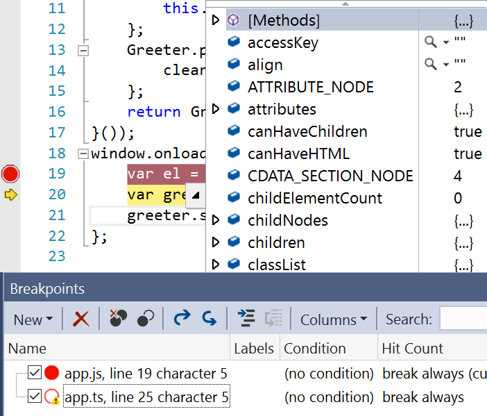Click canHaveHTML property row

click(x=346, y=153)
